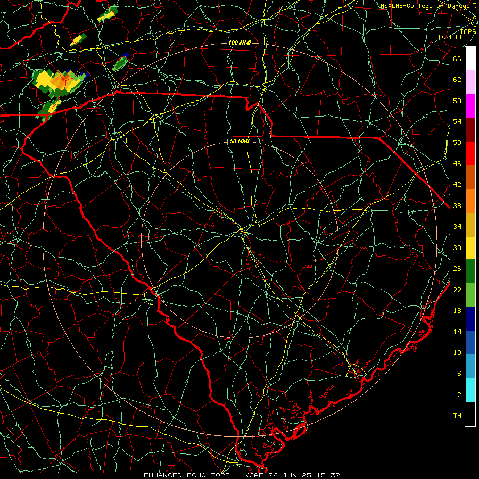Viewport: 479px width, 479px height.
Task: Click the legend value 38
Action: point(457,205)
